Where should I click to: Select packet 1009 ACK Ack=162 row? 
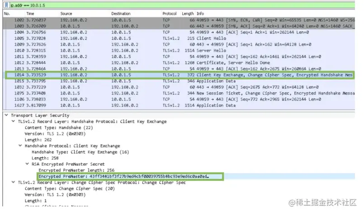point(179,45)
